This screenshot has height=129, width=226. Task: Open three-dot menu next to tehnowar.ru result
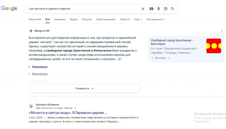click(75, 108)
